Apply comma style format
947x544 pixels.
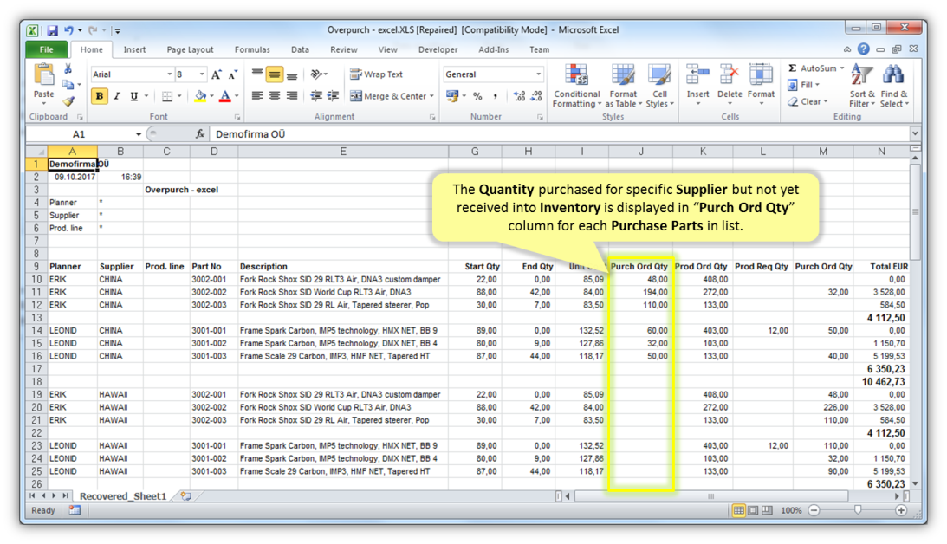click(496, 96)
